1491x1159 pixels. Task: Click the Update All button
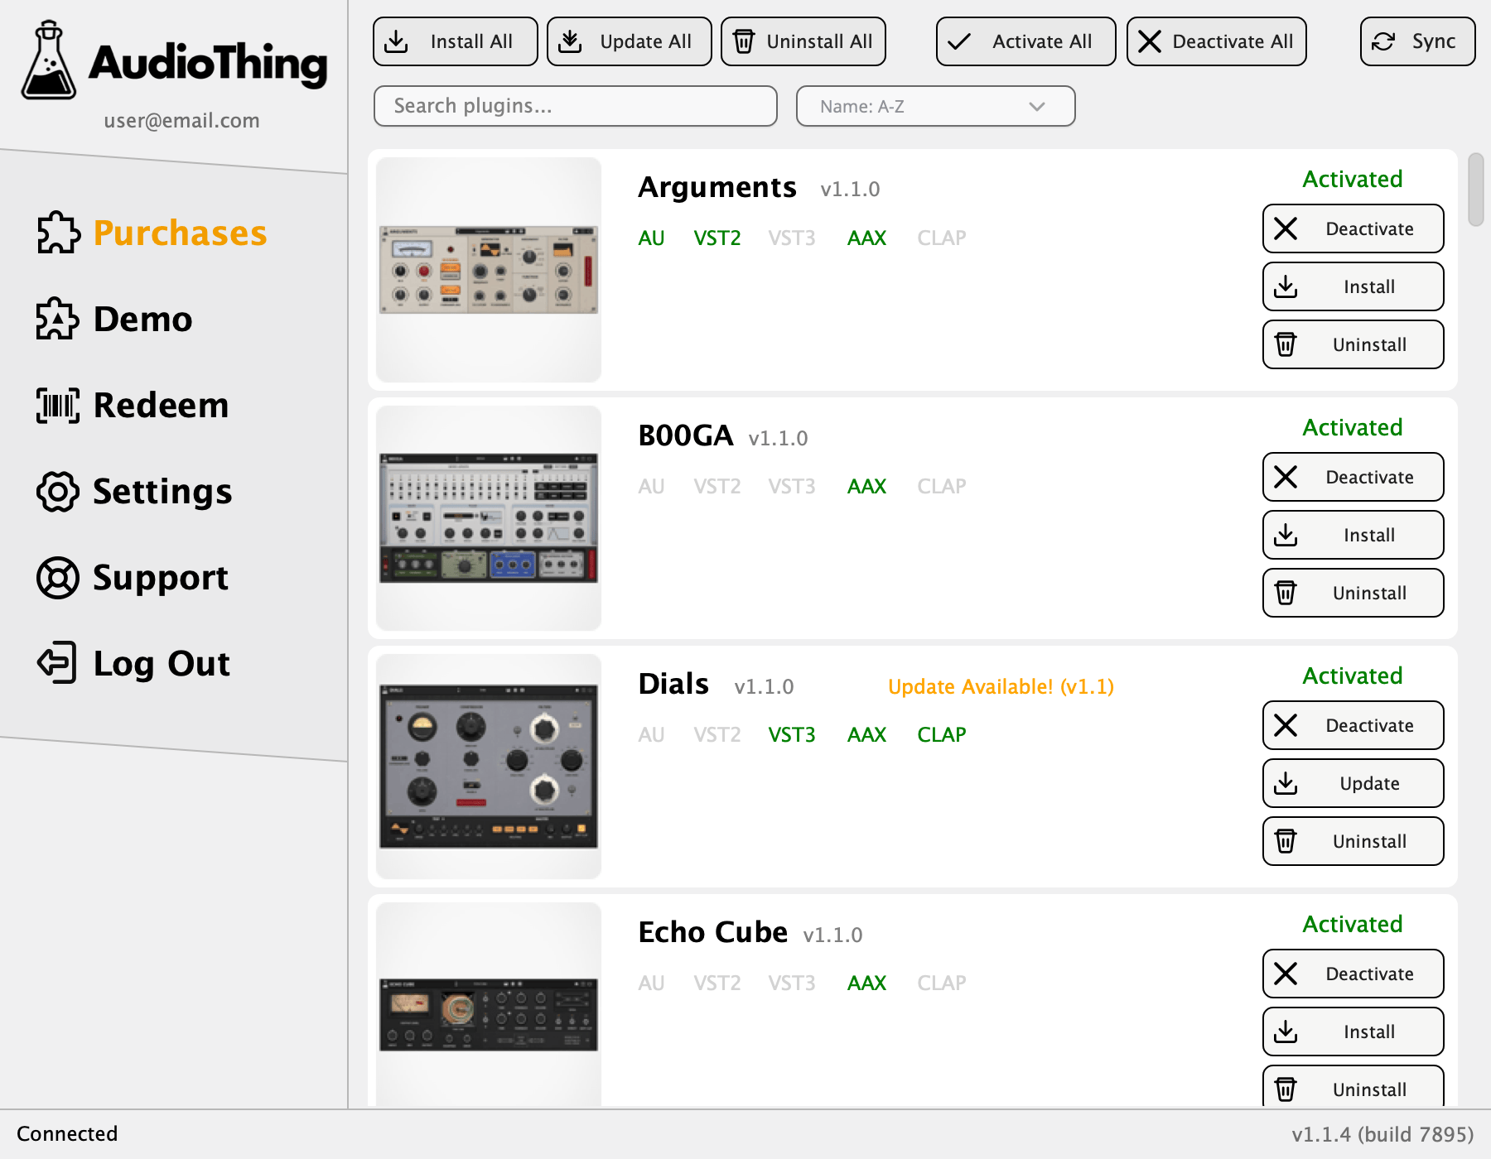pos(630,41)
